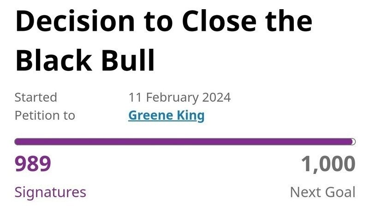This screenshot has height=207, width=369.
Task: Click the purple Signatures label
Action: pos(50,192)
